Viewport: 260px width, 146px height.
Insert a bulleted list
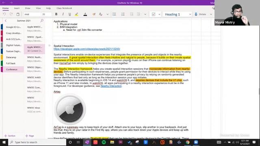[x=114, y=14]
